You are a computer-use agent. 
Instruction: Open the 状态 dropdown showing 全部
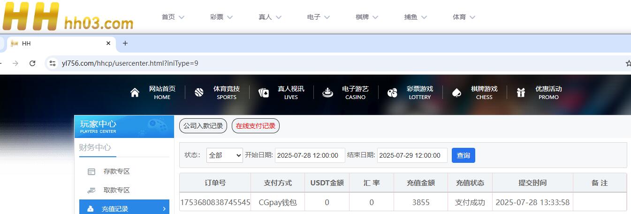tap(224, 155)
